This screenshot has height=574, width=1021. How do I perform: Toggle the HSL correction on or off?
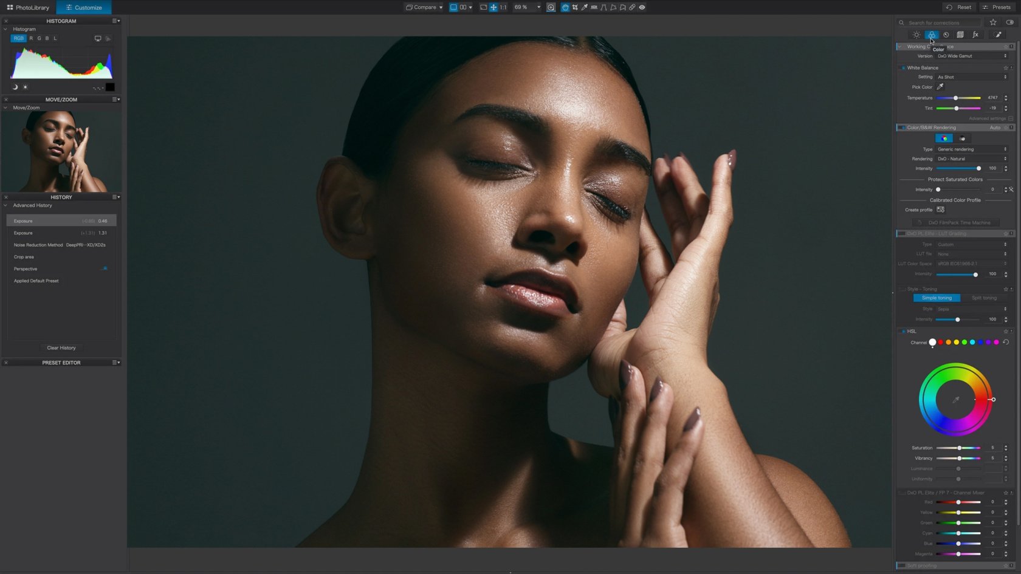(x=903, y=332)
